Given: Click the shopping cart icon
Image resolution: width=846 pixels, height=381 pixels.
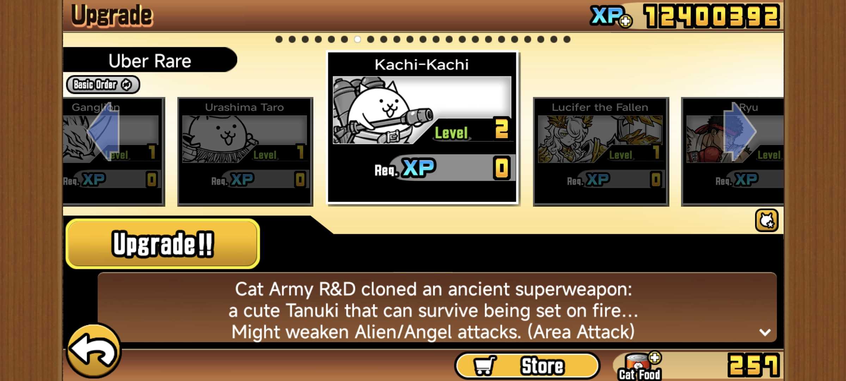Looking at the screenshot, I should click(x=485, y=365).
